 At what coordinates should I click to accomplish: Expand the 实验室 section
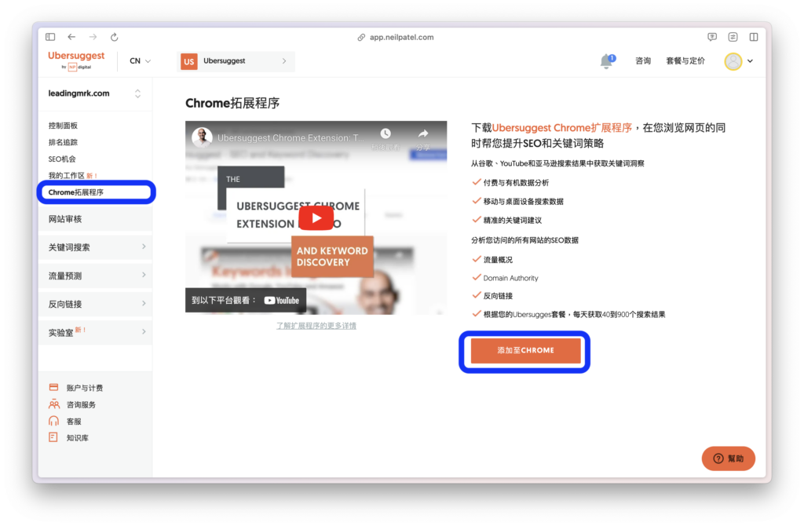(95, 332)
